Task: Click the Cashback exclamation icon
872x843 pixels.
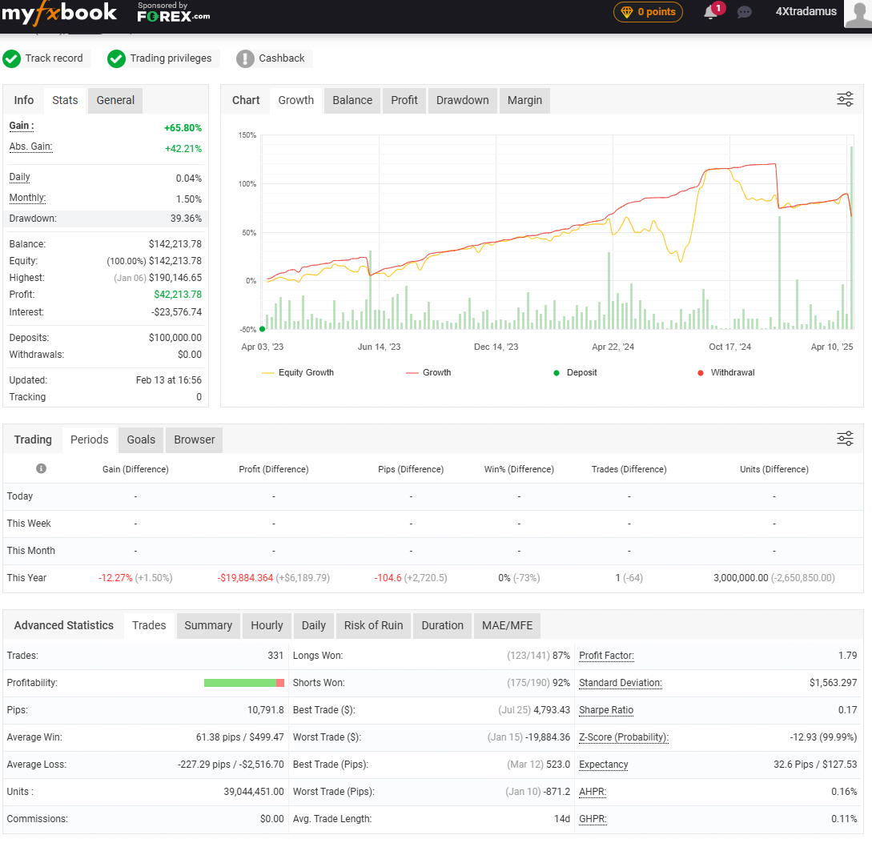Action: [245, 58]
